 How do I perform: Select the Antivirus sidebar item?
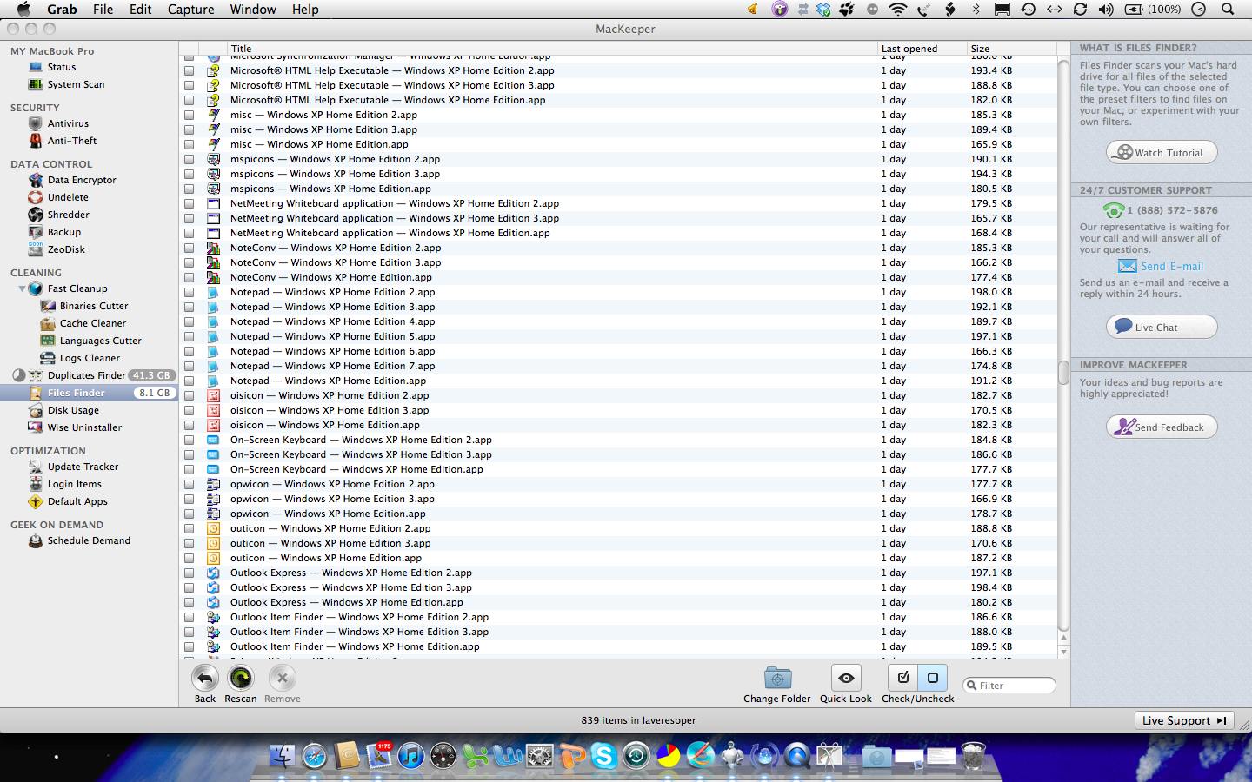click(68, 123)
